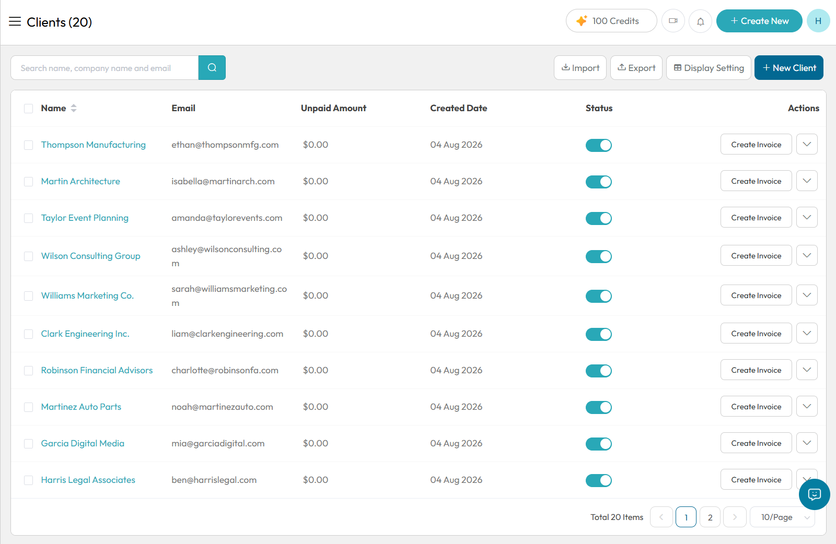The width and height of the screenshot is (836, 544).
Task: Open actions chevron for Wilson Consulting Group
Action: tap(807, 255)
